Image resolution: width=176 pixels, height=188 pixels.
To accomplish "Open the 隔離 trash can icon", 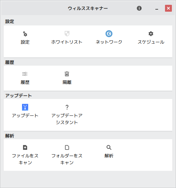I will (67, 74).
